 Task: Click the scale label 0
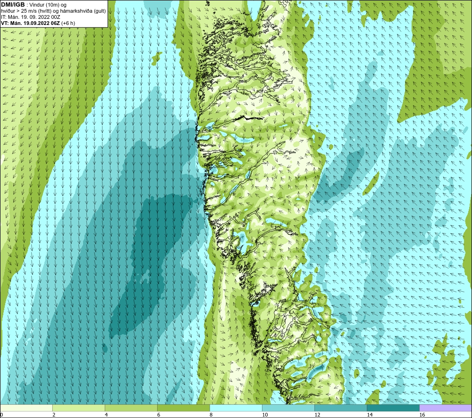tap(2, 415)
